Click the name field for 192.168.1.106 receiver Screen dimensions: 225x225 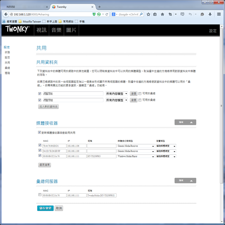click(102, 146)
